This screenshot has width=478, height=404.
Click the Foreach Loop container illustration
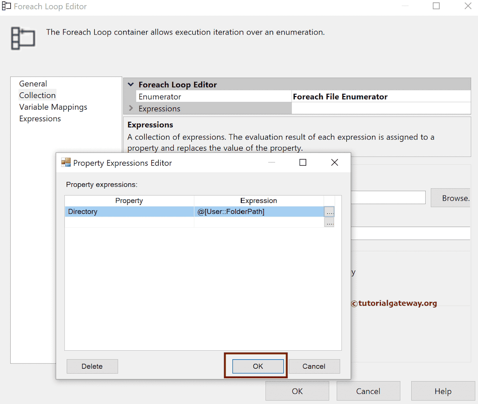[x=22, y=38]
